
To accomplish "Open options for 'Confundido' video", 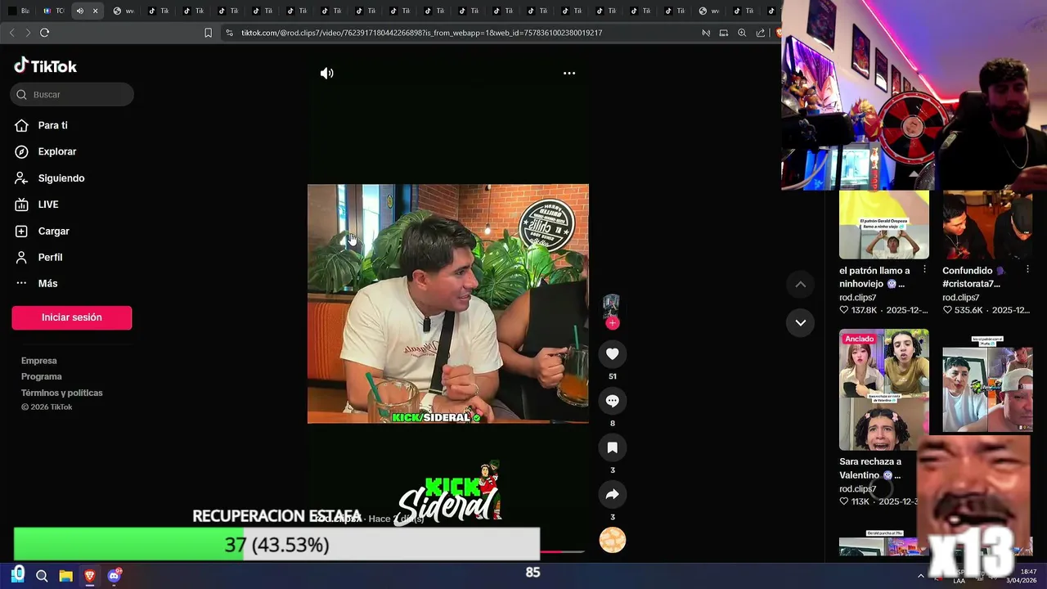I will coord(1027,270).
